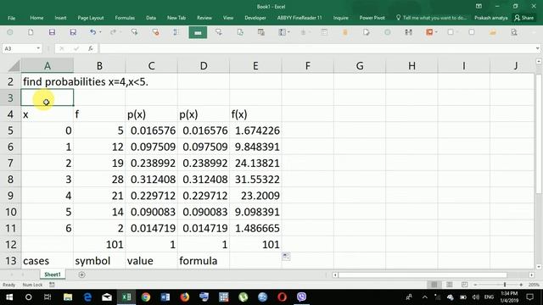
Task: Open the Page Layout ribbon tab
Action: pos(91,18)
